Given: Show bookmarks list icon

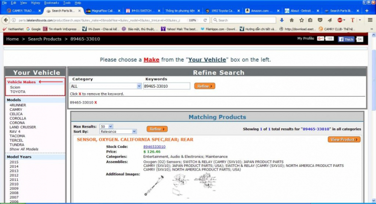Looking at the screenshot, I should coord(310,20).
